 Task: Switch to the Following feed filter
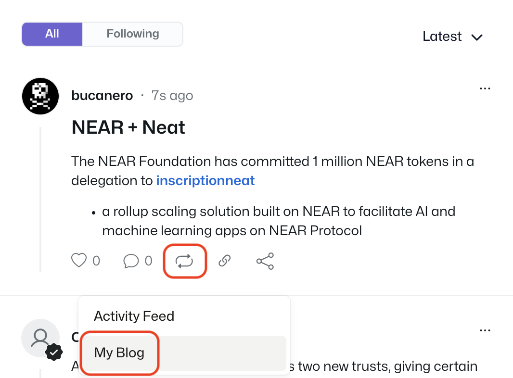coord(133,34)
